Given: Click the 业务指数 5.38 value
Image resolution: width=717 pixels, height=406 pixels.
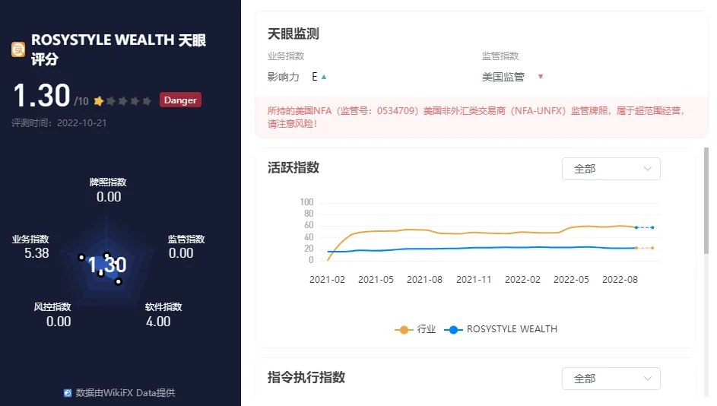Looking at the screenshot, I should pos(36,253).
